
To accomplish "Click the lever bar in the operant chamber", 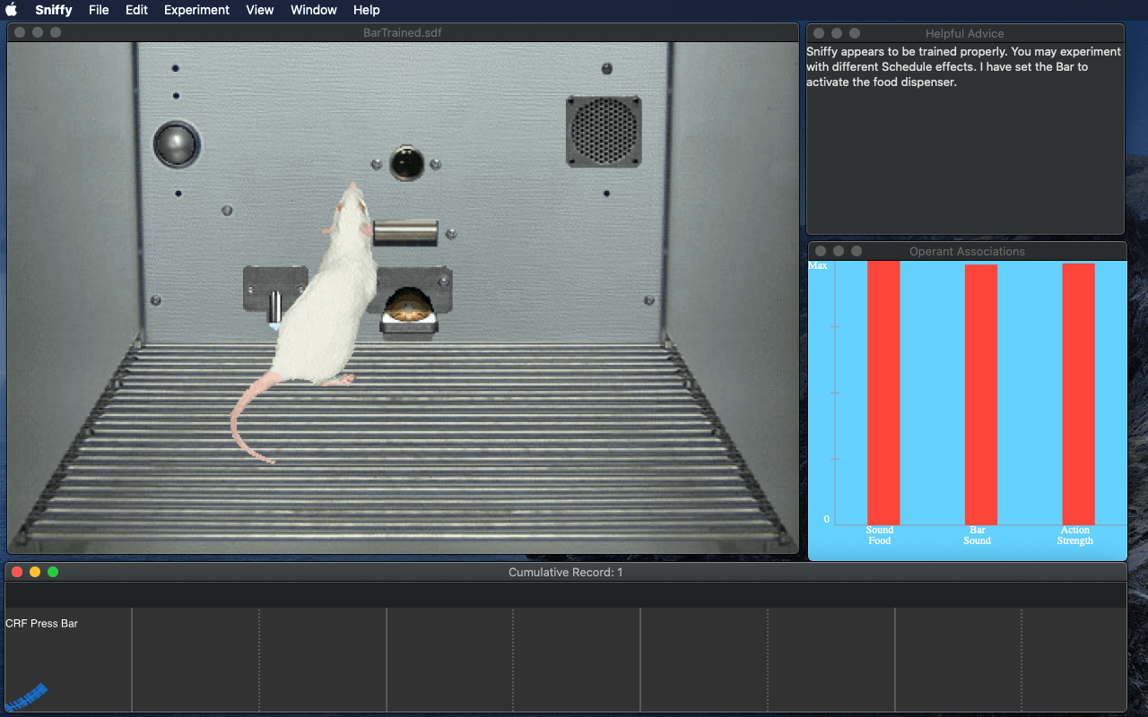I will point(405,233).
